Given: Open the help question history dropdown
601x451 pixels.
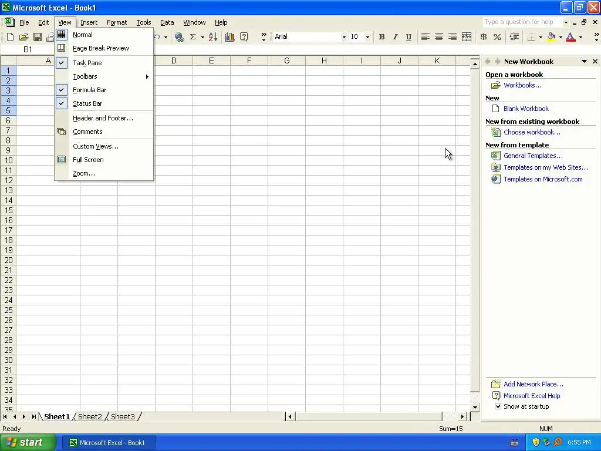Looking at the screenshot, I should [566, 22].
